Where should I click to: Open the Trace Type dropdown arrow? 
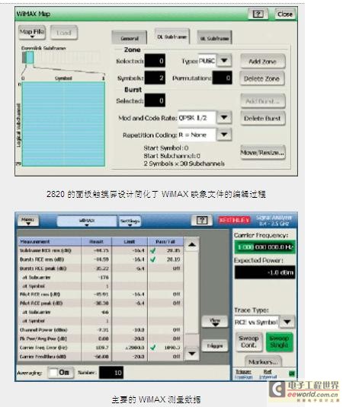coord(287,322)
